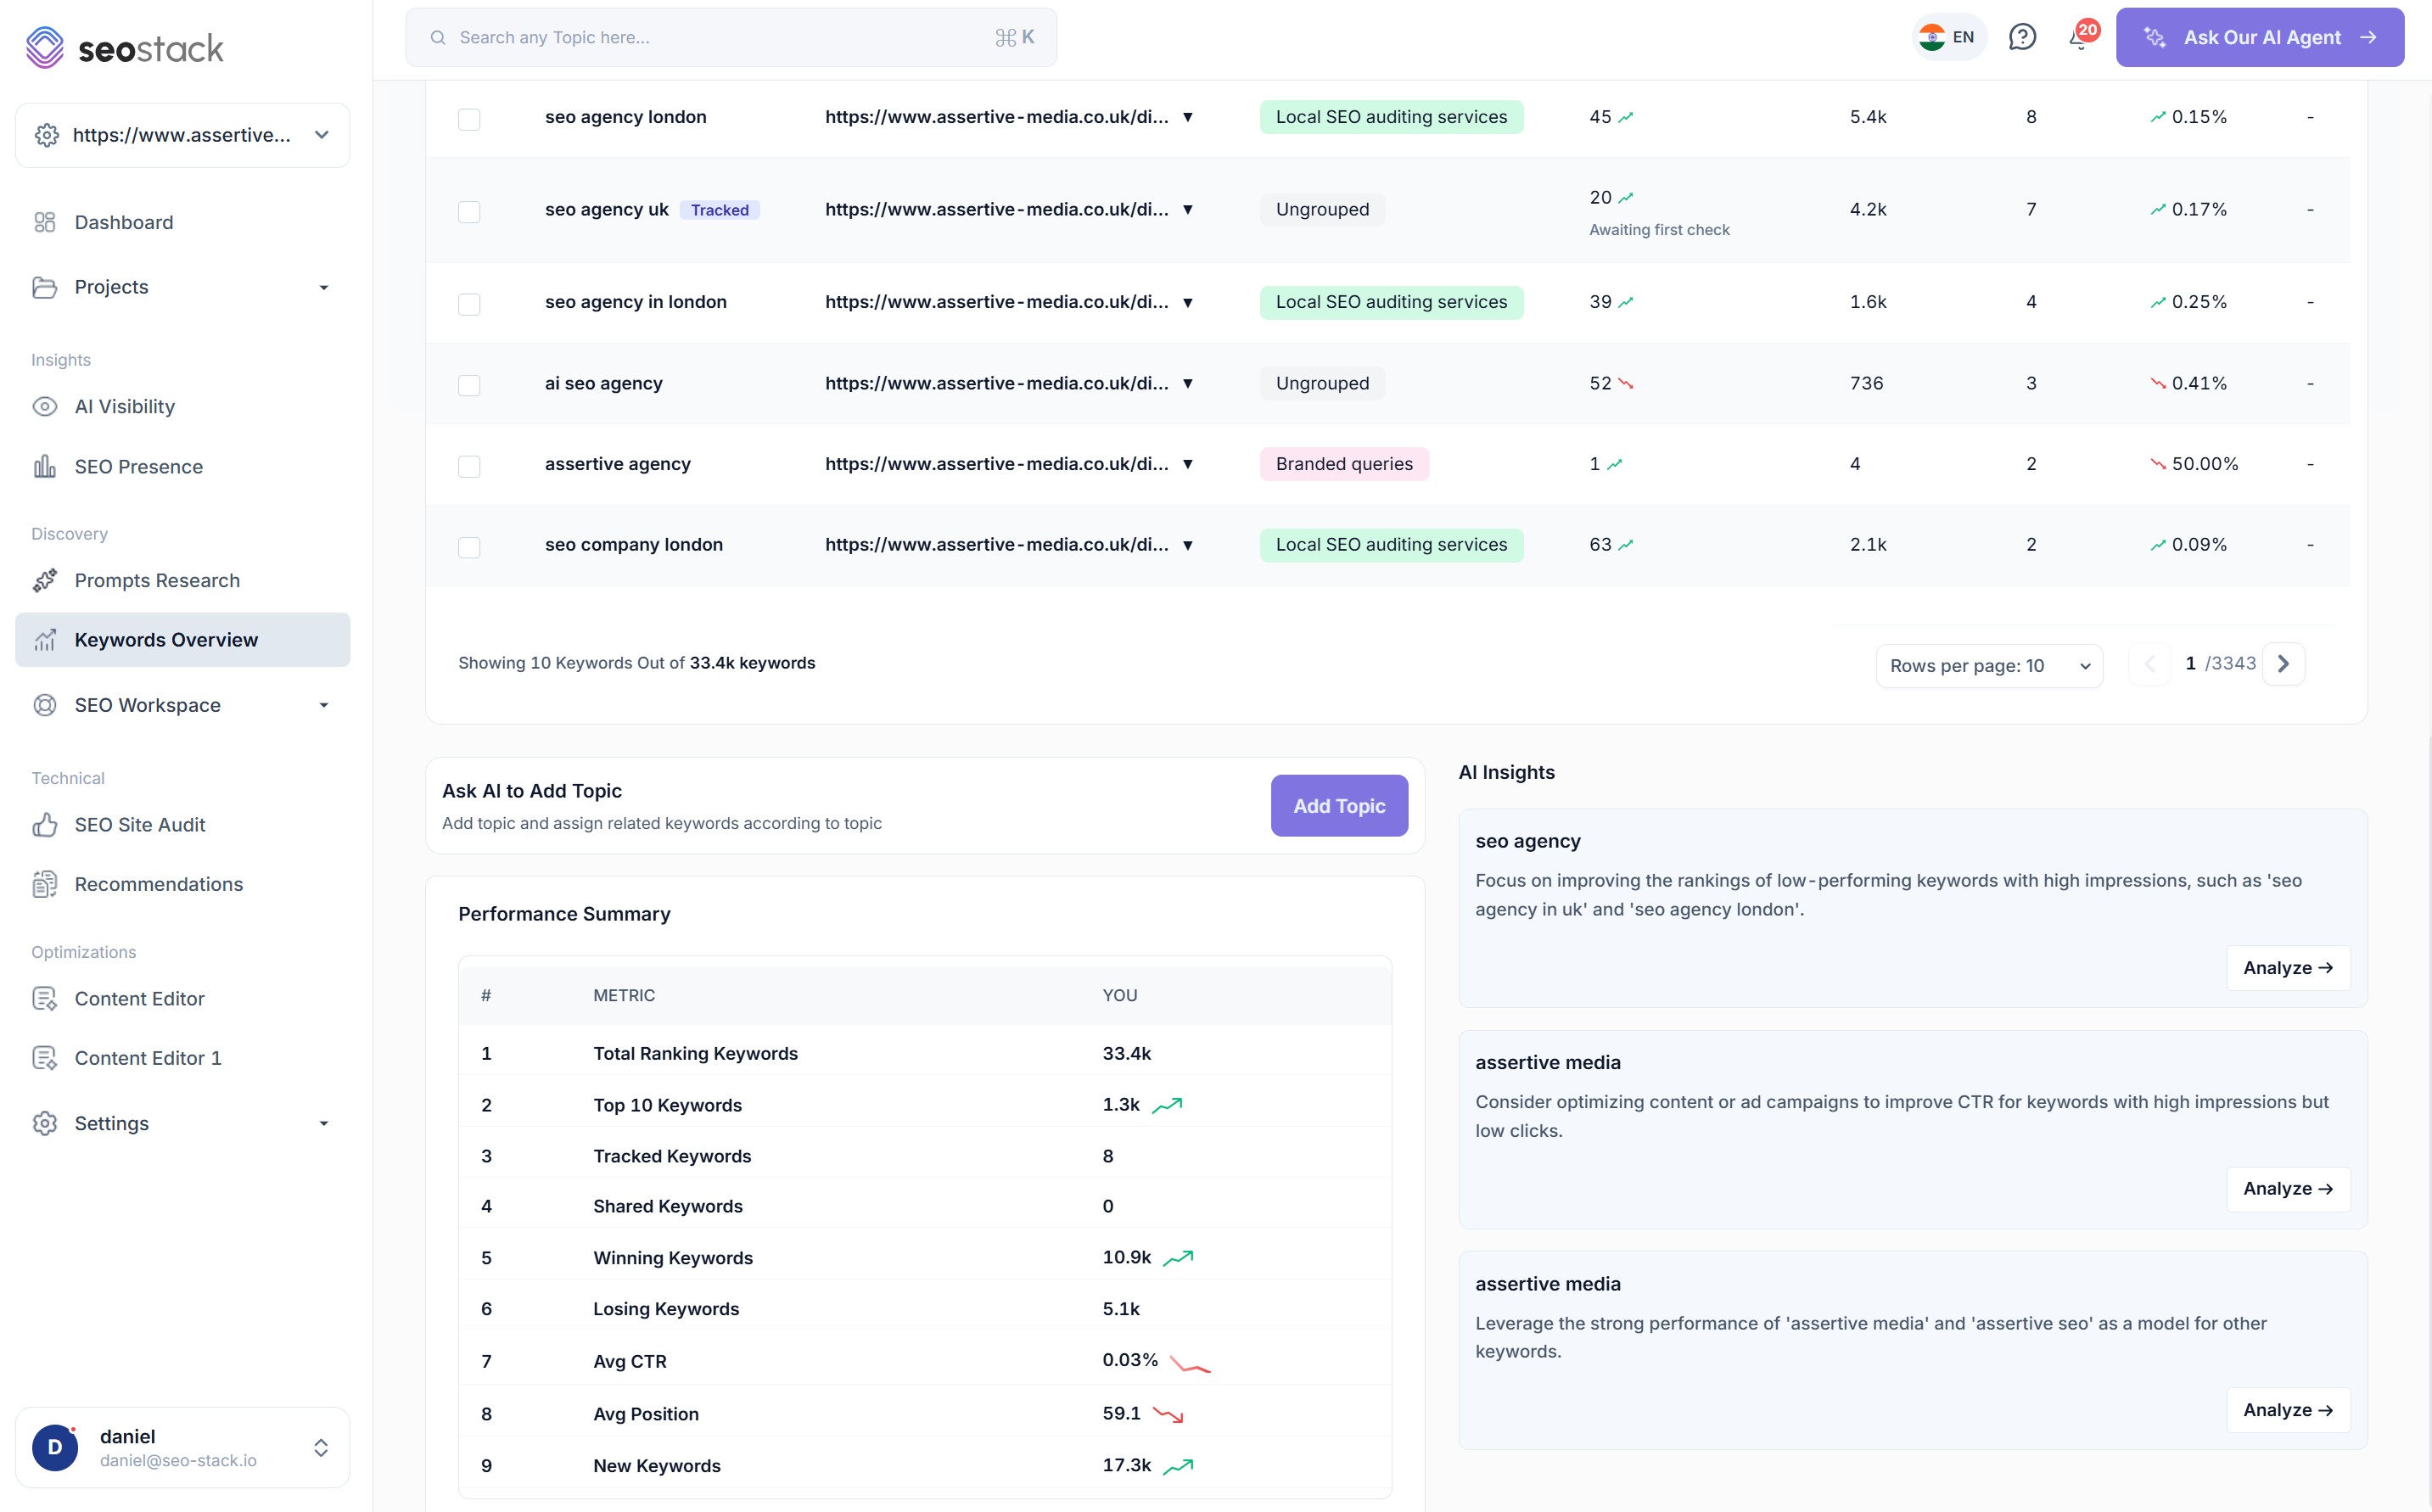Click the Top 10 Keywords upward trend icon
Image resolution: width=2432 pixels, height=1512 pixels.
(1167, 1105)
